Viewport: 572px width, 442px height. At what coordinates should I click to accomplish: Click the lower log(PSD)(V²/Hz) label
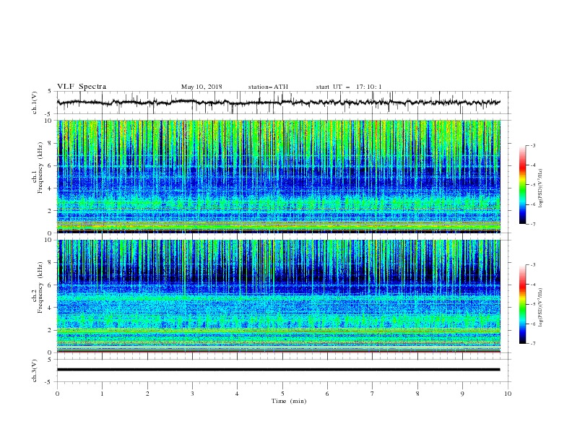(541, 307)
